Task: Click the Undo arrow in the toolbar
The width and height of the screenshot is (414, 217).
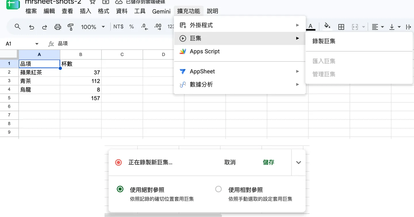Action: [x=32, y=27]
